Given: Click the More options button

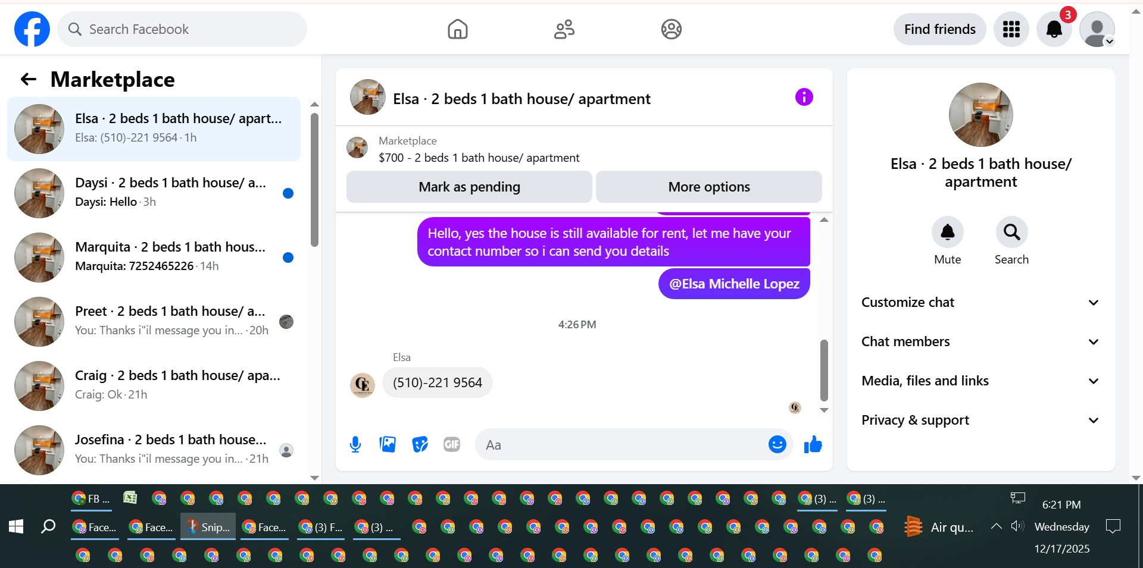Looking at the screenshot, I should (708, 187).
